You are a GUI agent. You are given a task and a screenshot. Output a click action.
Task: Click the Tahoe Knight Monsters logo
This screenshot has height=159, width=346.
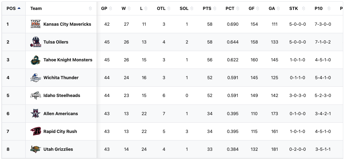35,60
